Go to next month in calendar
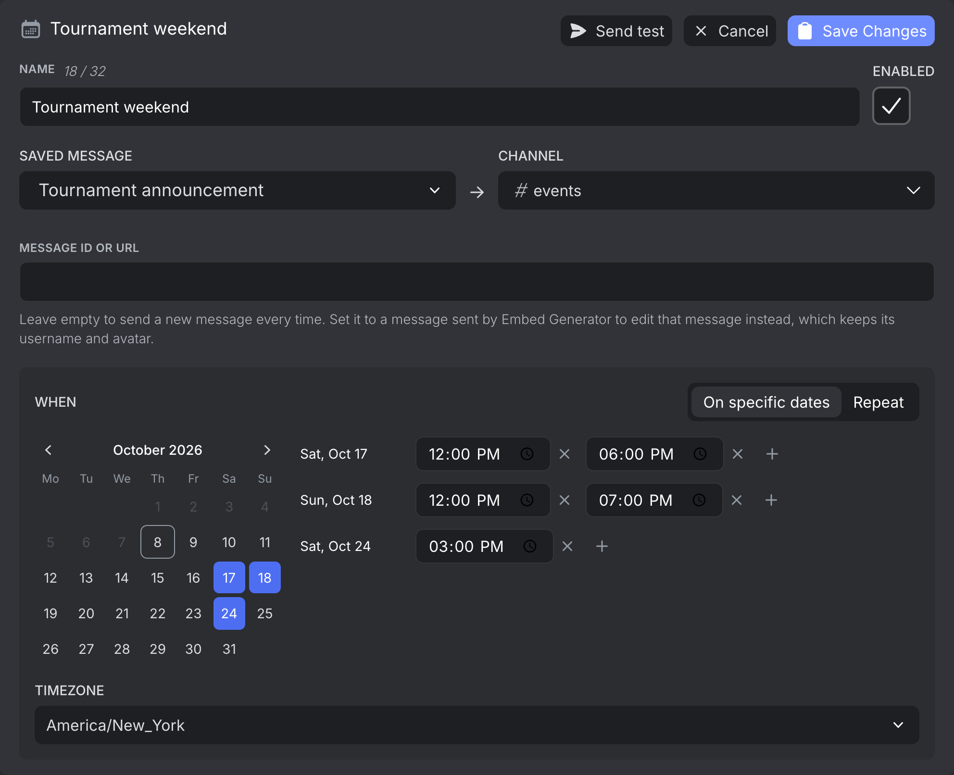Image resolution: width=954 pixels, height=775 pixels. tap(267, 450)
